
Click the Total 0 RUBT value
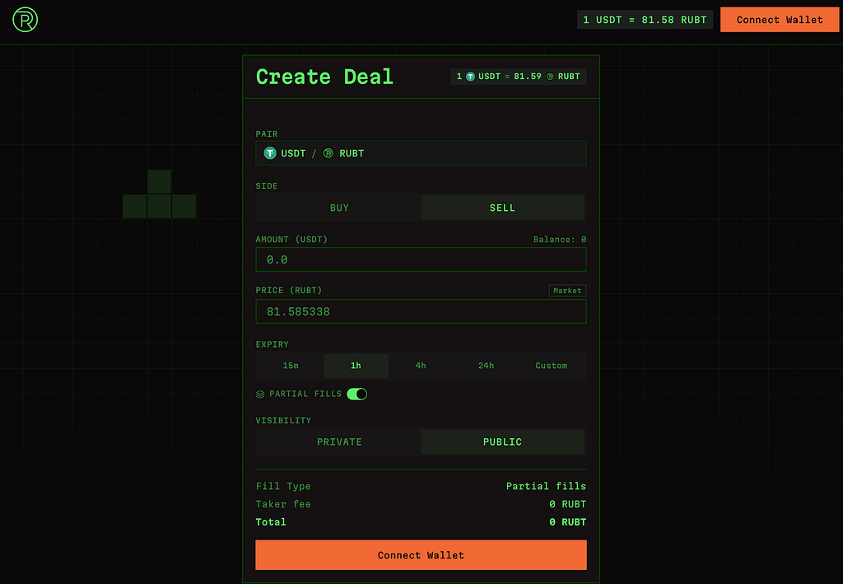coord(568,522)
